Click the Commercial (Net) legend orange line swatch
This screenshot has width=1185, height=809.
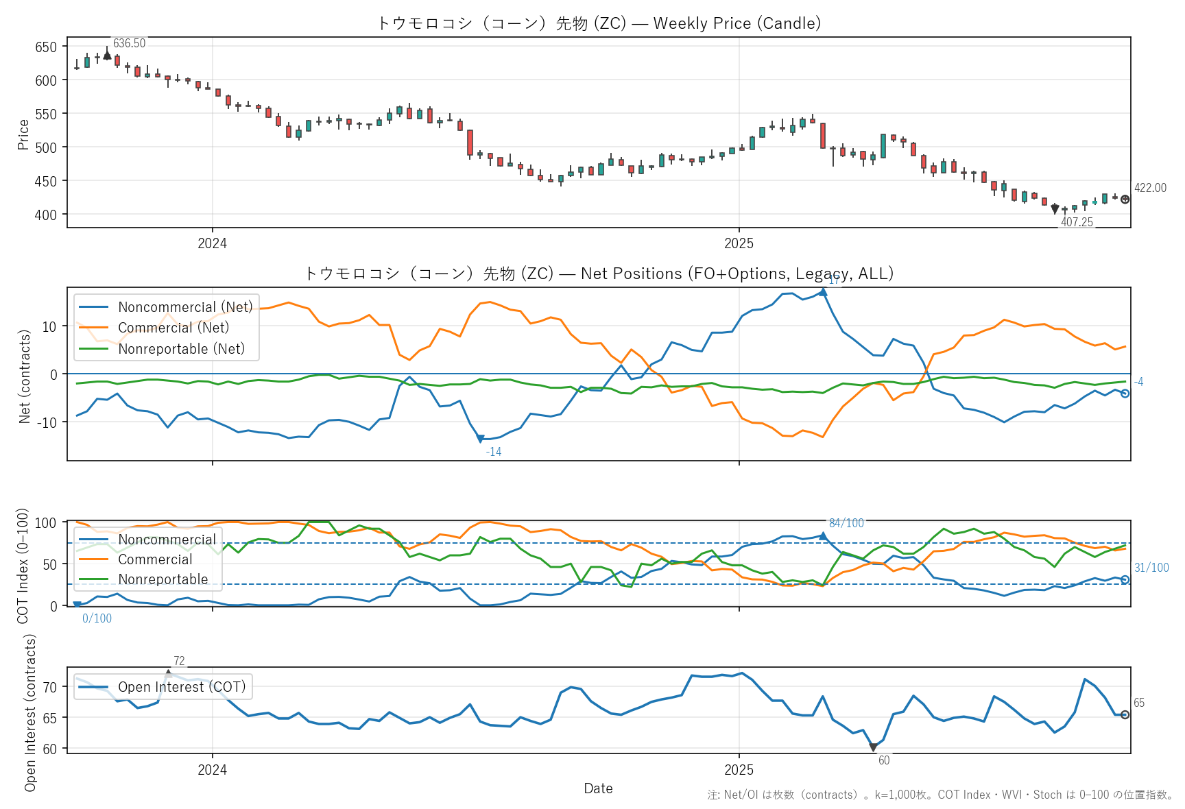point(94,328)
